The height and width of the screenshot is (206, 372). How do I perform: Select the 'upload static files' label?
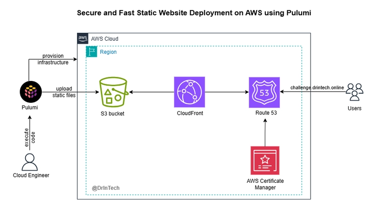coord(64,92)
